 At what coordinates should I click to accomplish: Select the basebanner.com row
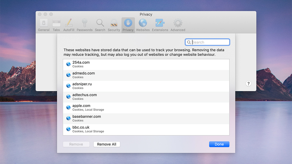pyautogui.click(x=146, y=119)
